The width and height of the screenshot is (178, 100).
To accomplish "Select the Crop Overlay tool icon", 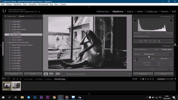I will [x=136, y=41].
